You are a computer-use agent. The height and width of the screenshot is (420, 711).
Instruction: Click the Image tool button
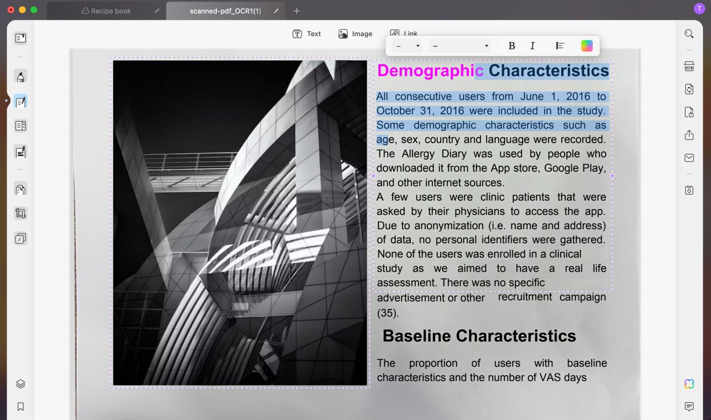coord(355,34)
